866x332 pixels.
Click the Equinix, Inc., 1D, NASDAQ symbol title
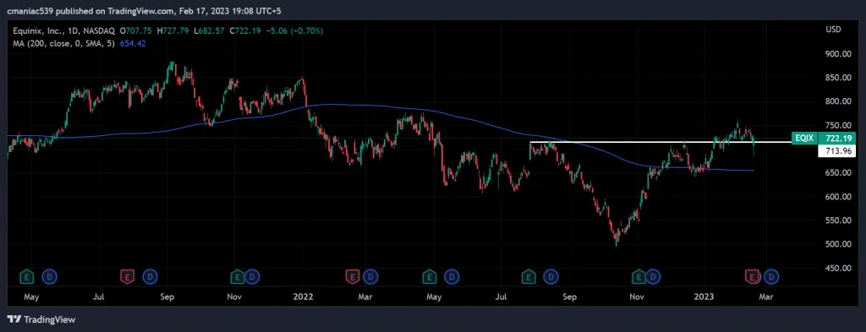(x=64, y=30)
